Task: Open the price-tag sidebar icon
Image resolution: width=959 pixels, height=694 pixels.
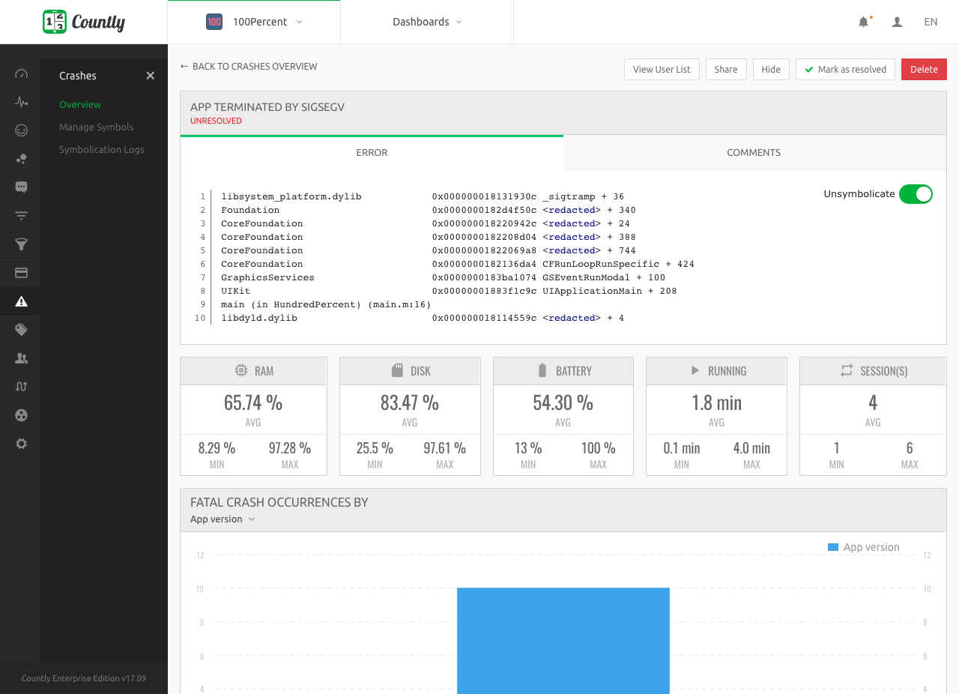Action: pos(21,330)
